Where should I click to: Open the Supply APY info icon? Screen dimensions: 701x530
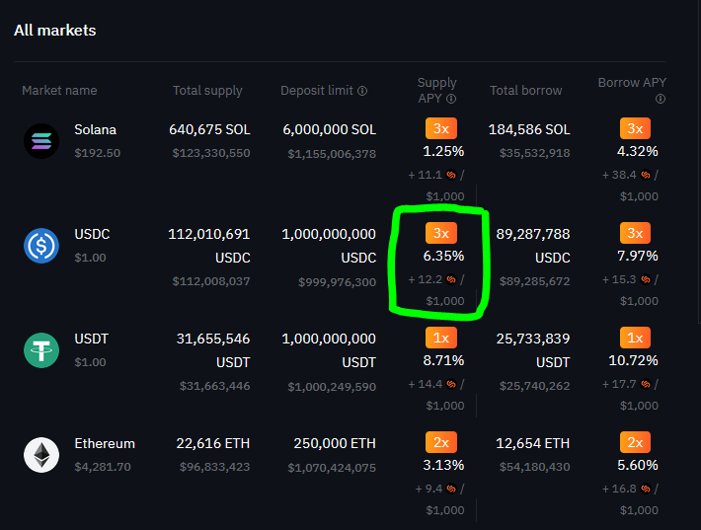tap(451, 99)
